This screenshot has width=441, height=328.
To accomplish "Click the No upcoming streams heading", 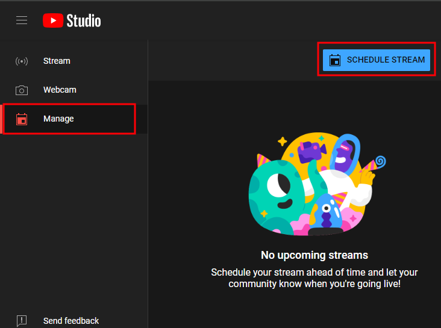I will click(314, 255).
